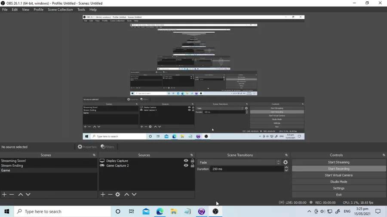This screenshot has height=217, width=387.
Task: Open Cortana circle in taskbar
Action: [x=118, y=211]
